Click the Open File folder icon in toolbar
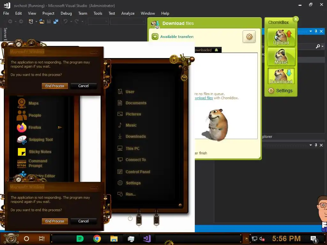Screen dimensions: 327x245 (x=42, y=21)
